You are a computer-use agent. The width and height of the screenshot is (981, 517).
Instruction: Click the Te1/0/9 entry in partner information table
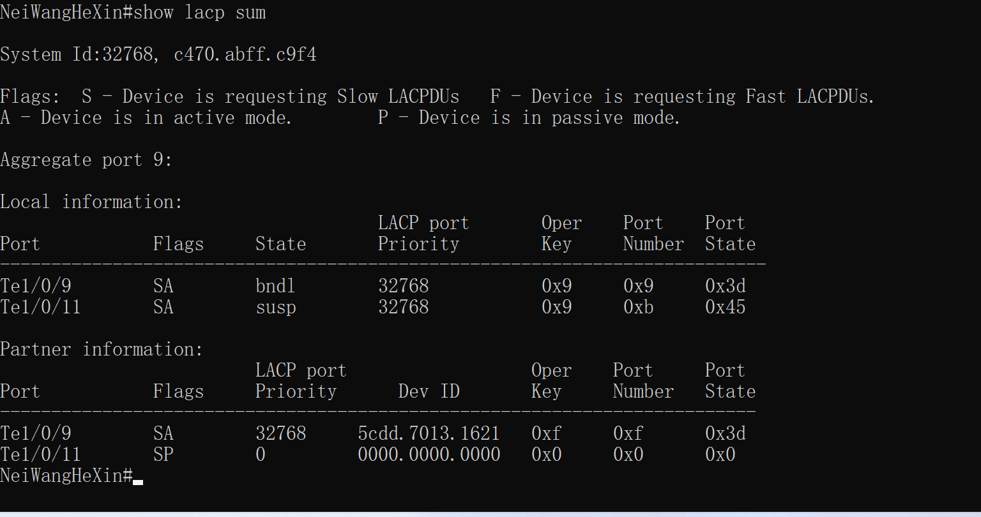35,434
